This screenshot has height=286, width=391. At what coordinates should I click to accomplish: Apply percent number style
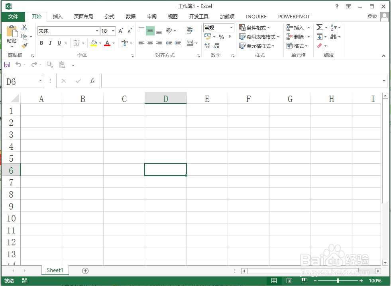point(222,37)
